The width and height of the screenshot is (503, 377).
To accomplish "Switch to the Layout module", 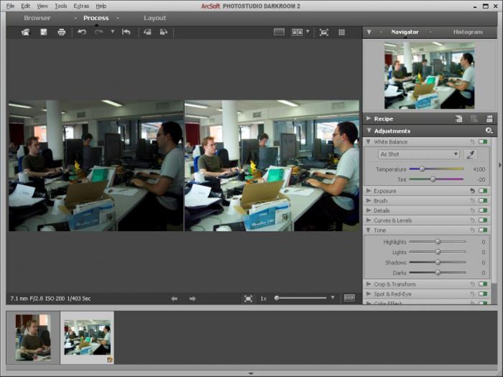I will pyautogui.click(x=155, y=18).
